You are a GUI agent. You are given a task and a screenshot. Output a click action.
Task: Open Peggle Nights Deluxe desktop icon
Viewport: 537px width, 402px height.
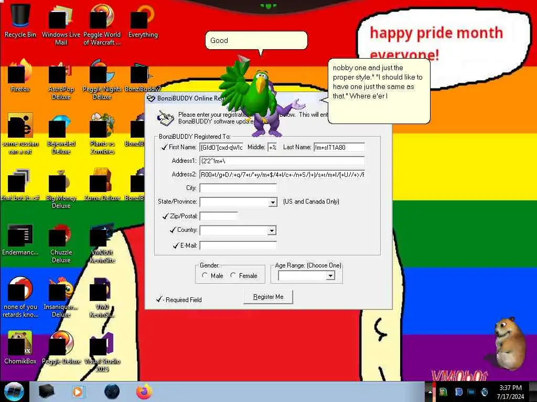pyautogui.click(x=102, y=79)
